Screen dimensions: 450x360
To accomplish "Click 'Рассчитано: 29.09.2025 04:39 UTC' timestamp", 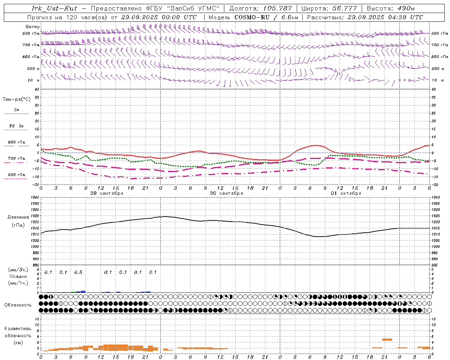I will tap(365, 17).
